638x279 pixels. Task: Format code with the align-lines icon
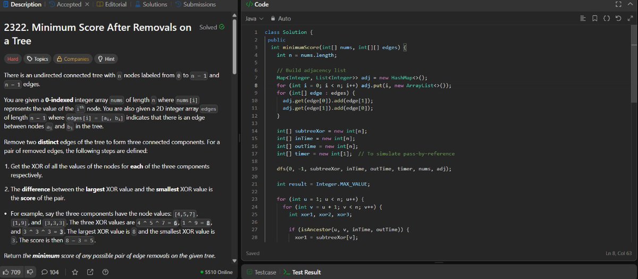click(584, 19)
